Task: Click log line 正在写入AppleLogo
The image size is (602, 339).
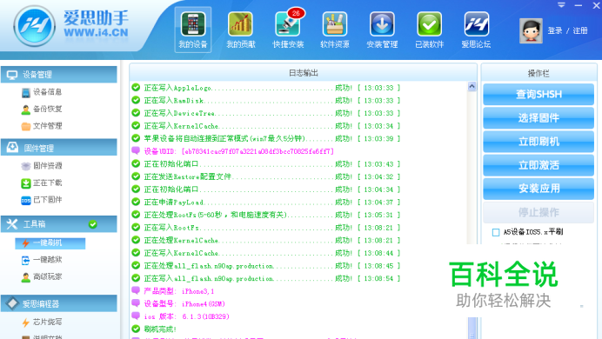Action: tap(265, 88)
